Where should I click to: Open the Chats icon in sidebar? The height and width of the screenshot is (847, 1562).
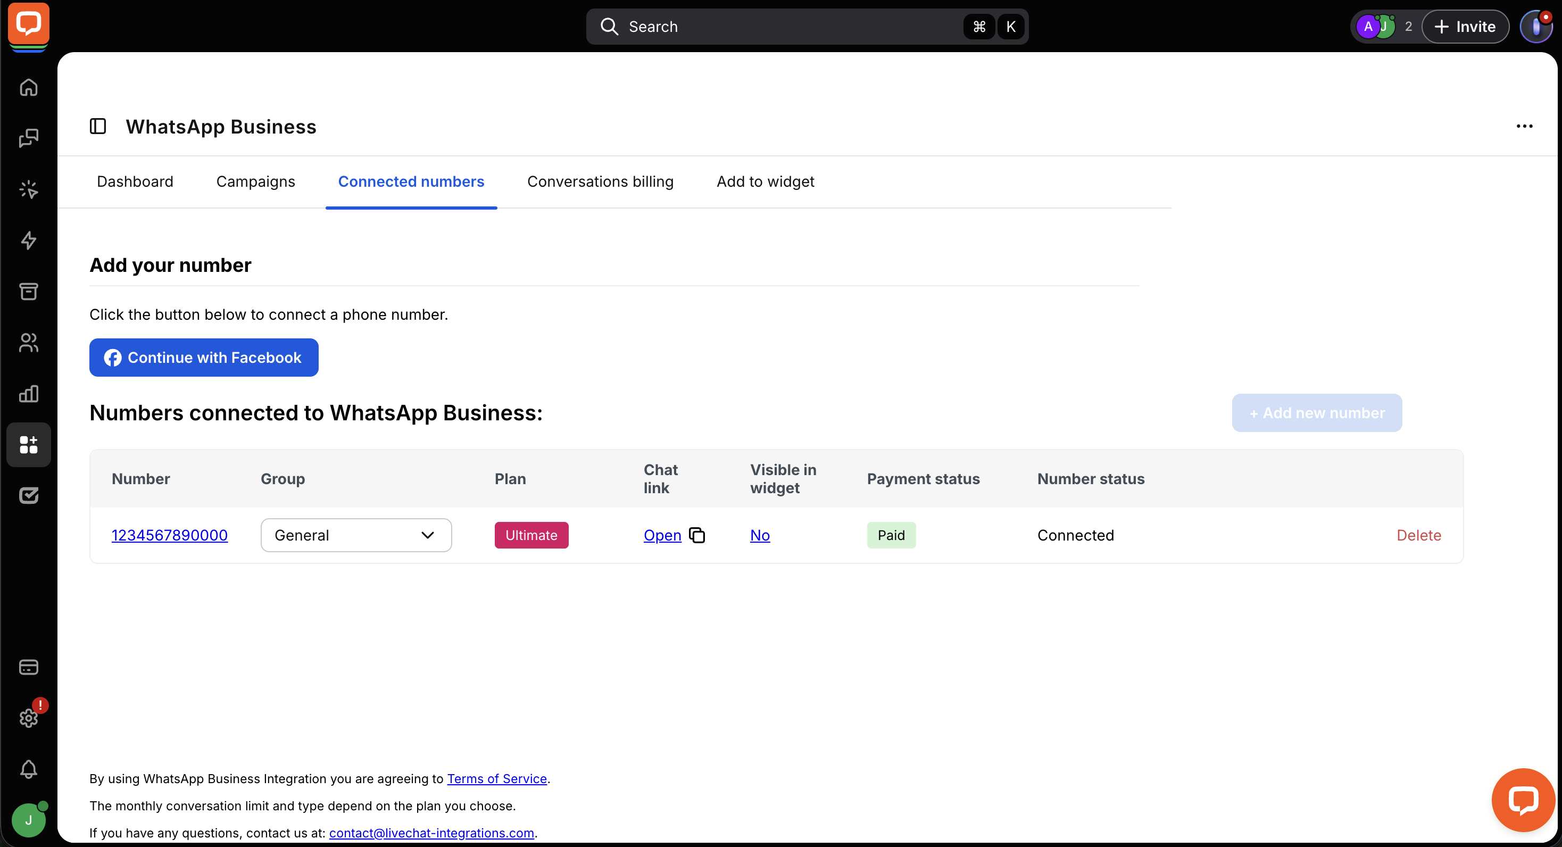[x=29, y=138]
